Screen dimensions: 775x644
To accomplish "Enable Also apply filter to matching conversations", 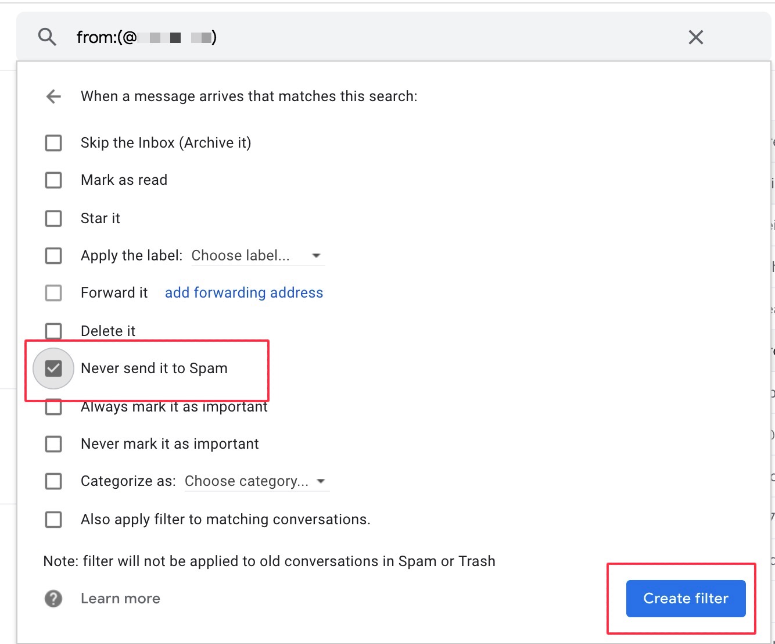I will (53, 519).
